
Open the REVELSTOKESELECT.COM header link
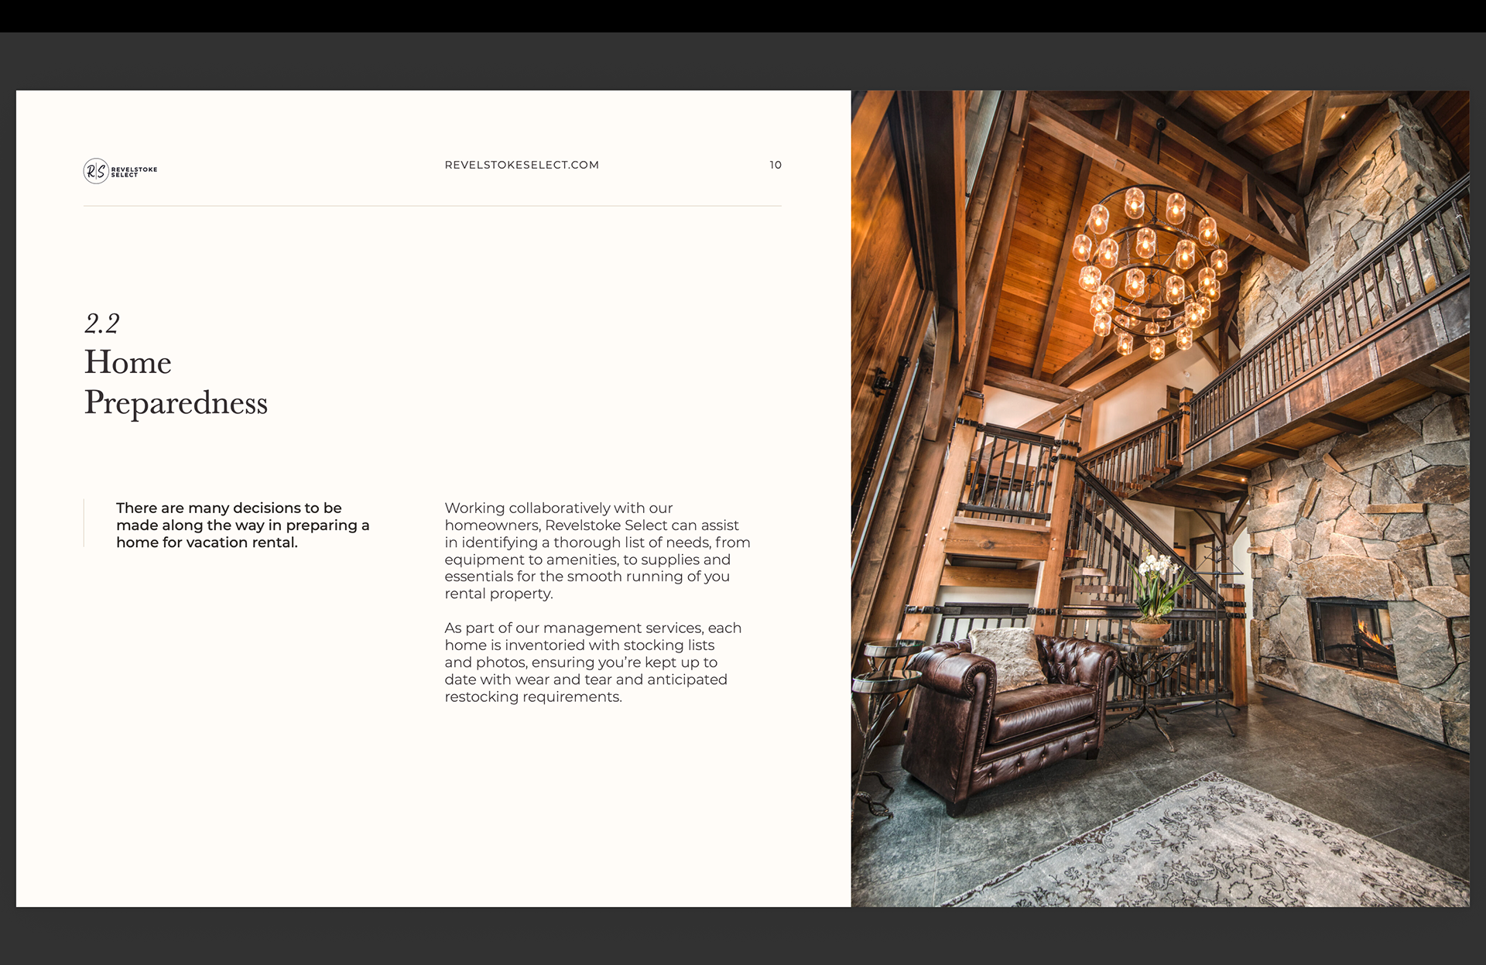point(522,165)
